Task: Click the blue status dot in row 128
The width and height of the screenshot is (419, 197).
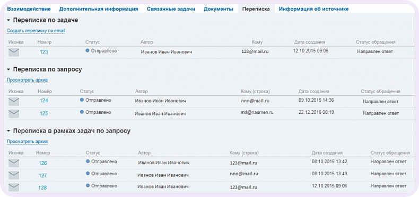Action: tap(88, 185)
